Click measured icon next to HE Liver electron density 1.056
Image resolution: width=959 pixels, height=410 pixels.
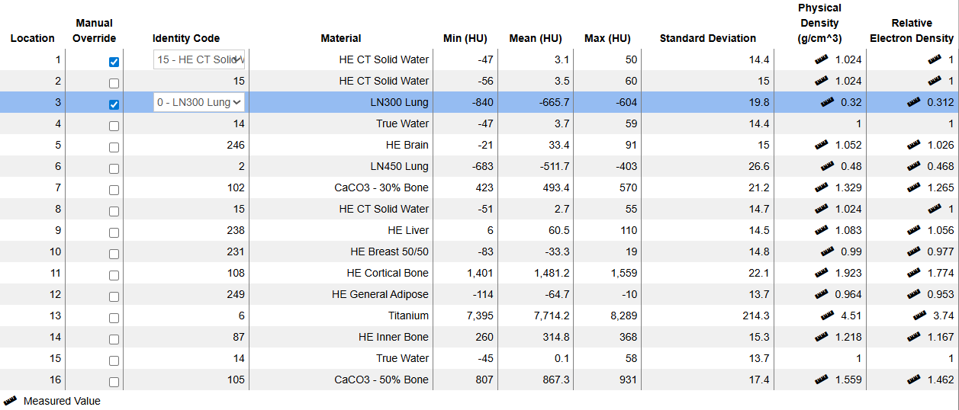coord(913,229)
